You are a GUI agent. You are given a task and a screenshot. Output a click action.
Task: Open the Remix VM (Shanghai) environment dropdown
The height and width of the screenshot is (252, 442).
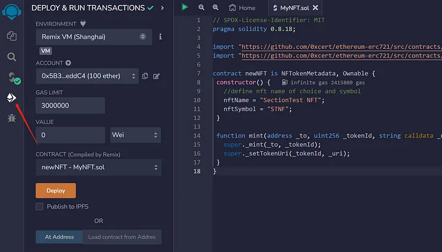94,37
